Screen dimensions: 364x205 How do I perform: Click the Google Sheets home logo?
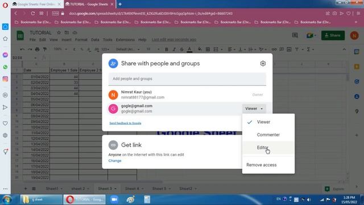(x=20, y=35)
